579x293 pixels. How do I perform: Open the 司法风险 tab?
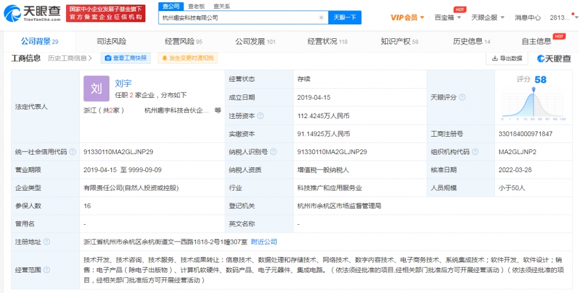click(112, 42)
